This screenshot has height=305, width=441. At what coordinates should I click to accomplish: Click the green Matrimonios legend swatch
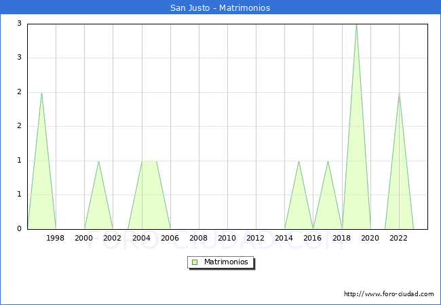click(x=195, y=262)
